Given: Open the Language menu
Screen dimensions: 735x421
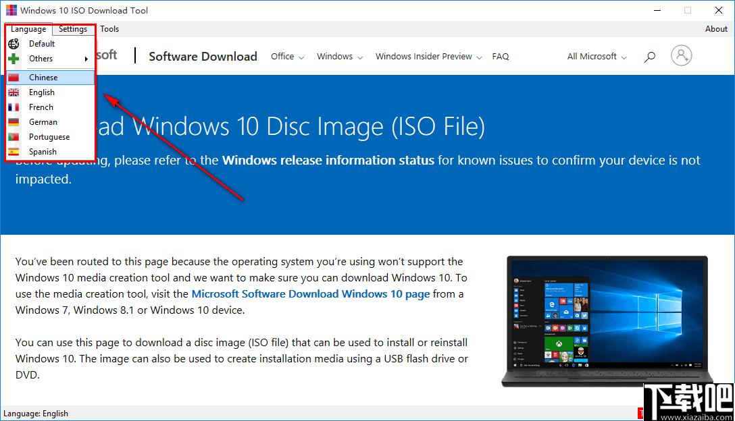Looking at the screenshot, I should pyautogui.click(x=28, y=28).
